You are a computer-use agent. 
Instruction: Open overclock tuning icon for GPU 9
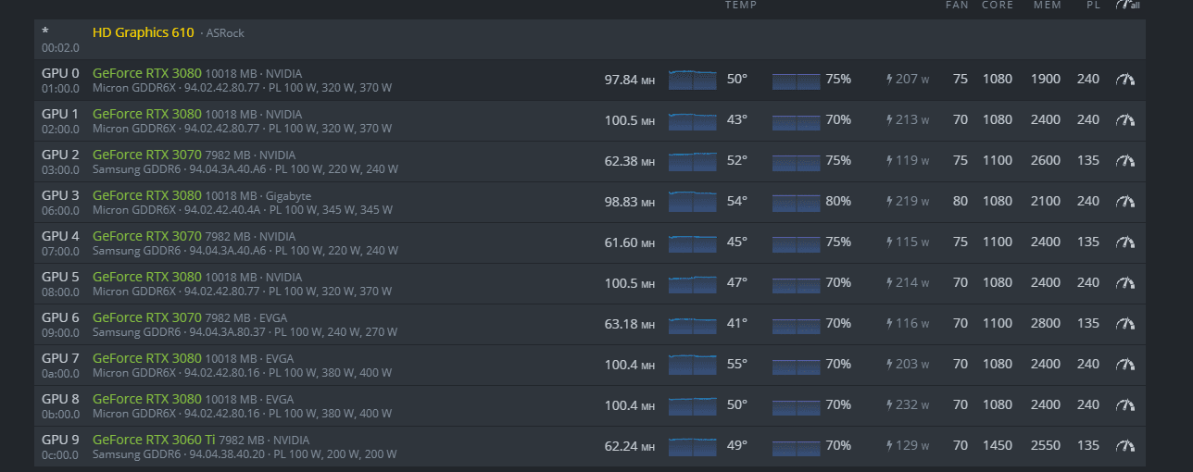tap(1125, 446)
